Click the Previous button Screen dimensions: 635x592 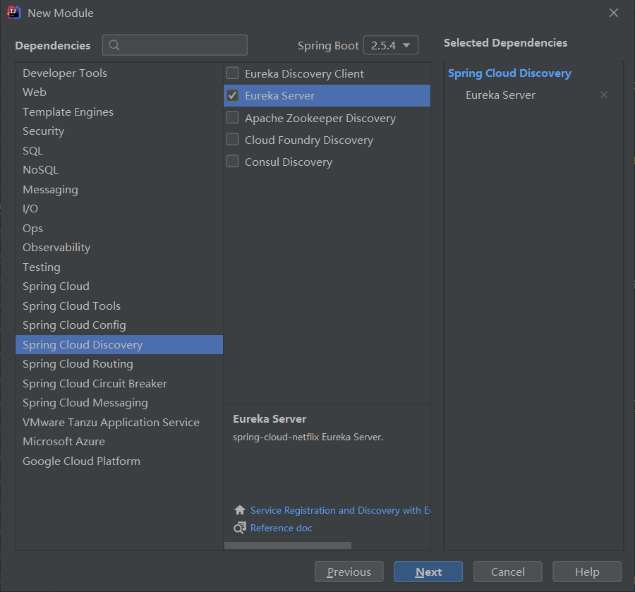point(349,572)
